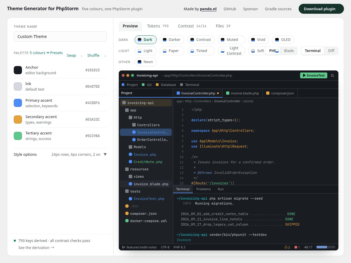Select the Muted theme variant

231,40
